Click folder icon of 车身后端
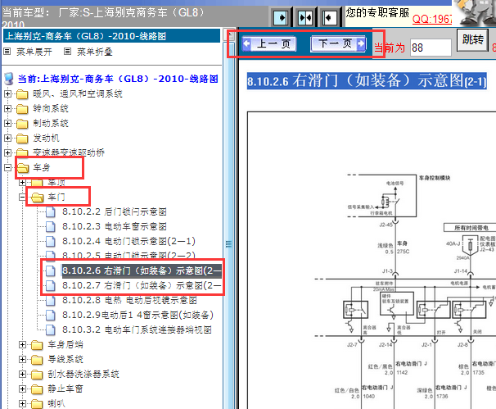Screen dimensions: 496x409 point(37,345)
